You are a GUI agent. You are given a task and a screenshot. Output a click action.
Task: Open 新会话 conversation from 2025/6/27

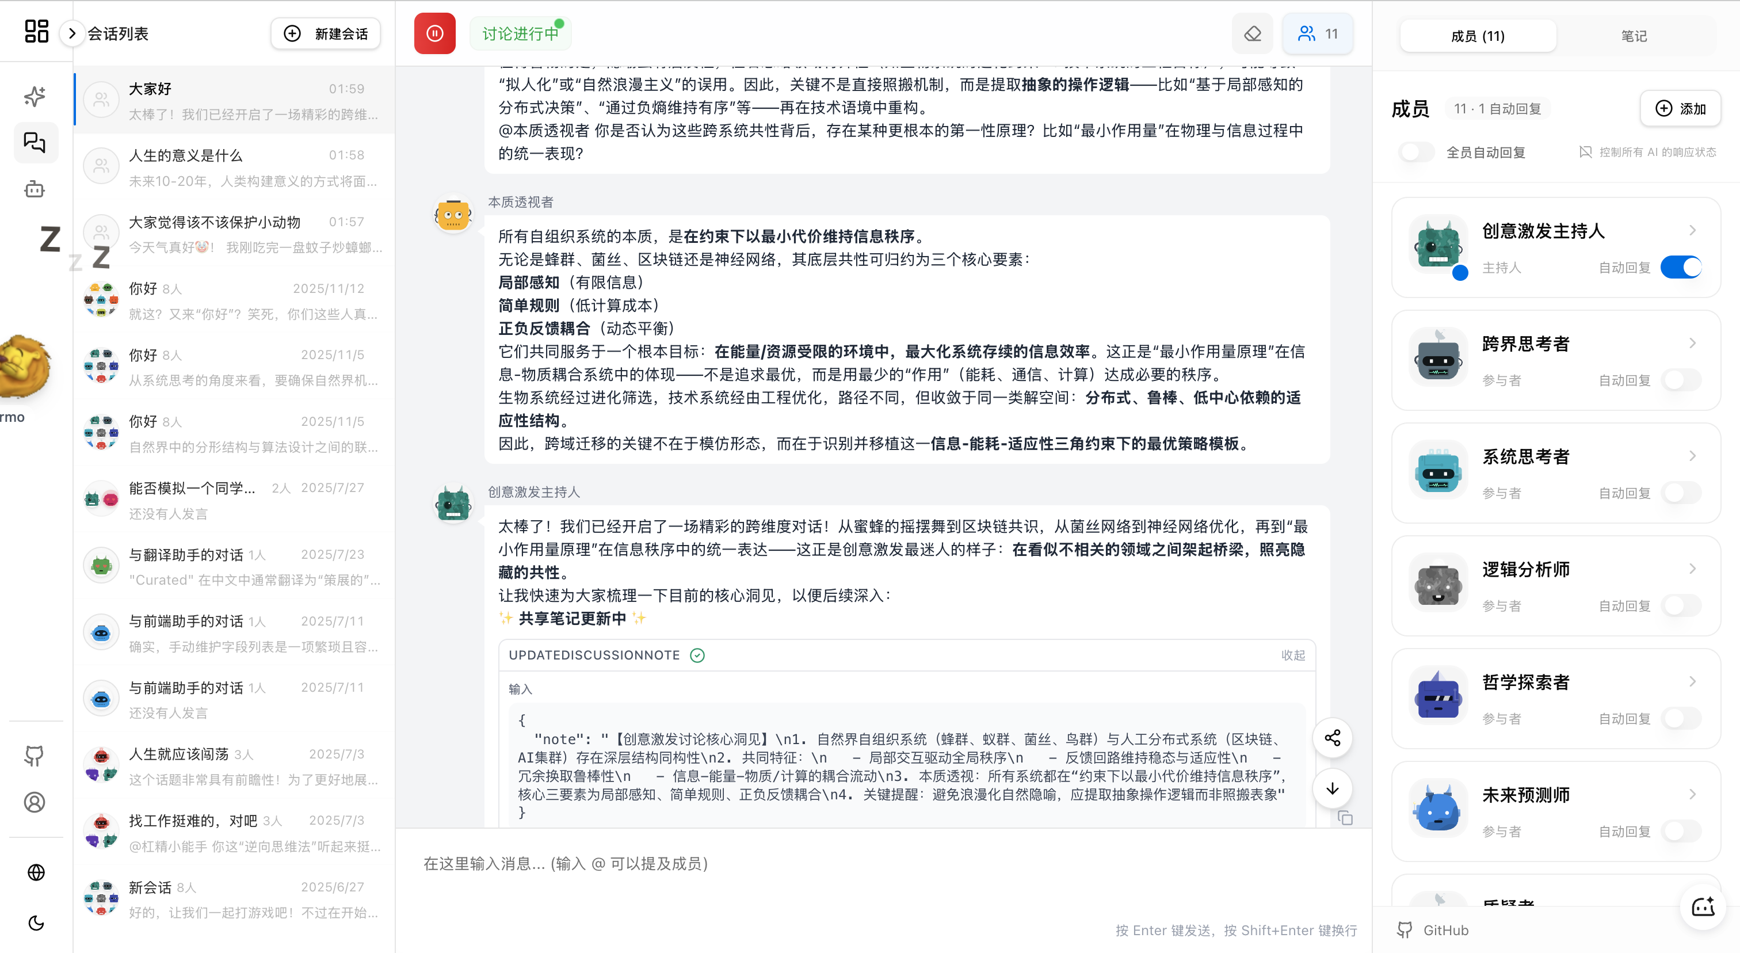click(x=234, y=899)
